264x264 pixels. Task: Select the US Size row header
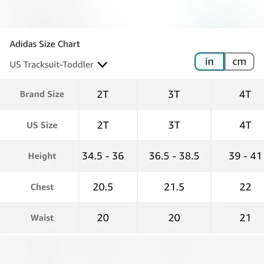click(x=42, y=125)
